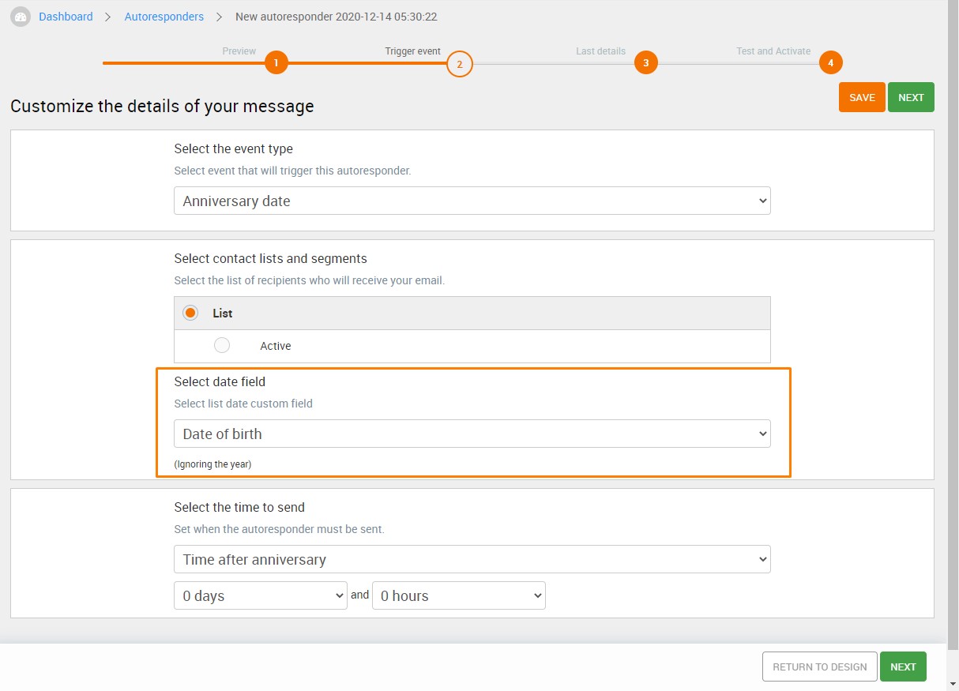959x691 pixels.
Task: Click the 'Customize the details of your message' heading
Action: 162,106
